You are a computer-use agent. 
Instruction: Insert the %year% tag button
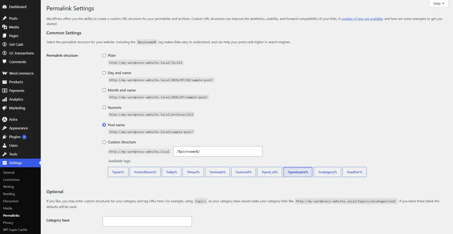click(x=118, y=172)
